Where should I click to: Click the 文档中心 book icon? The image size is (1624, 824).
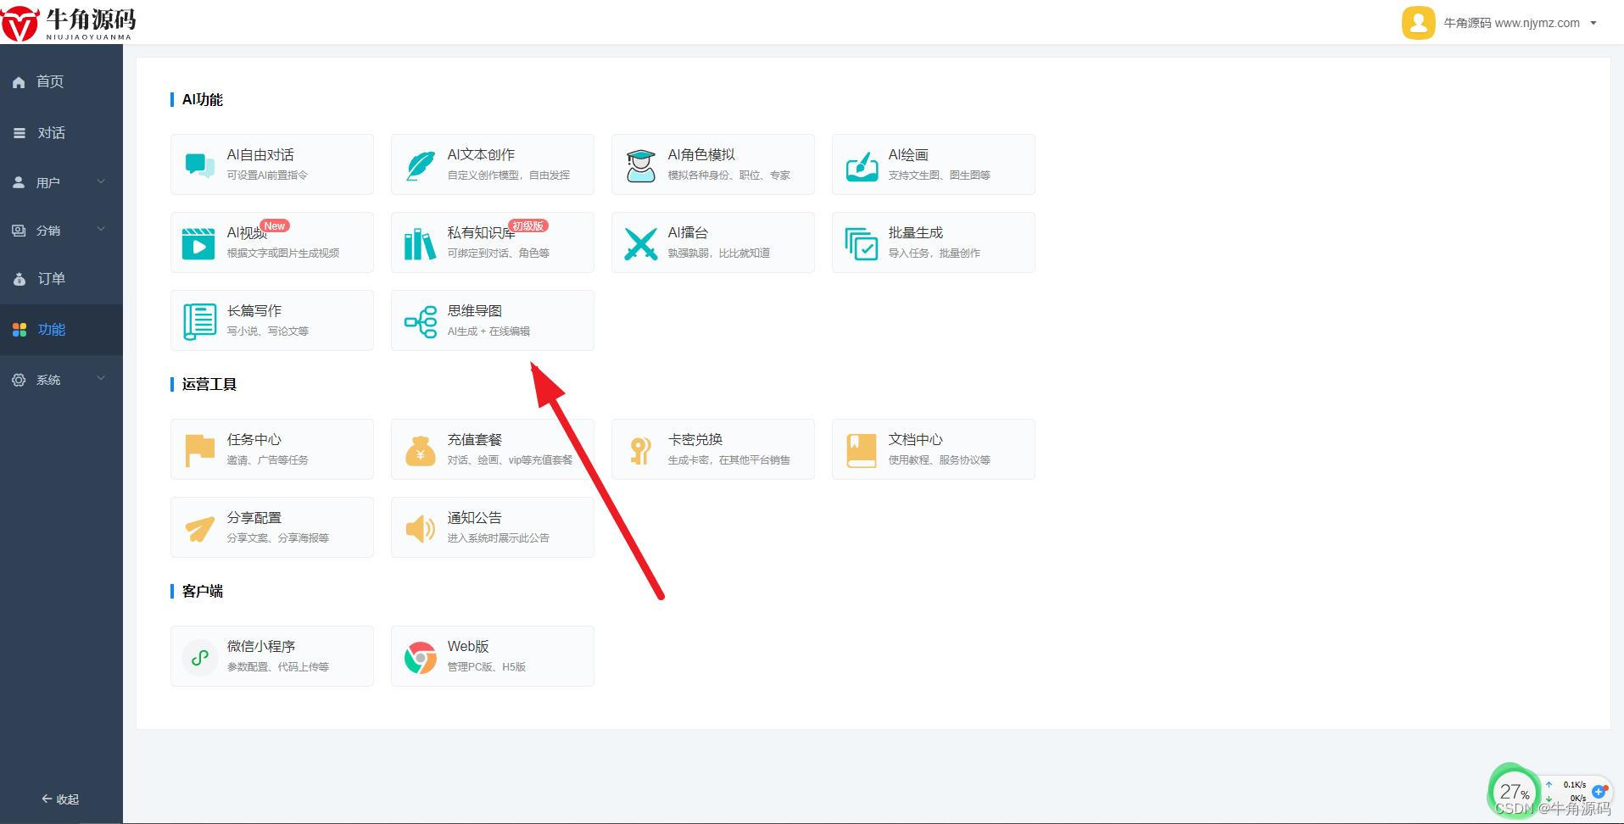tap(862, 450)
